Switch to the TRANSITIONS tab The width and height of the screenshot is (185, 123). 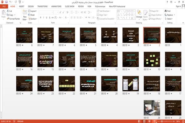pyautogui.click(x=43, y=6)
